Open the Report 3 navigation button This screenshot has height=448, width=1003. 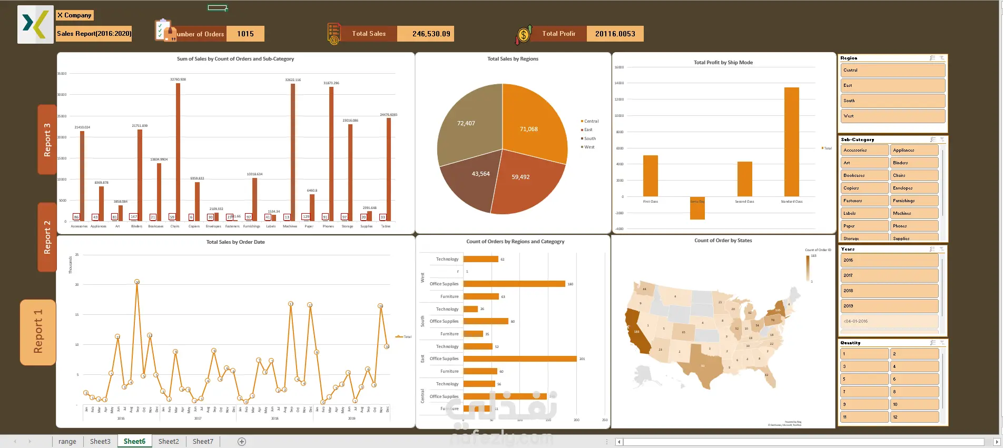click(x=47, y=140)
